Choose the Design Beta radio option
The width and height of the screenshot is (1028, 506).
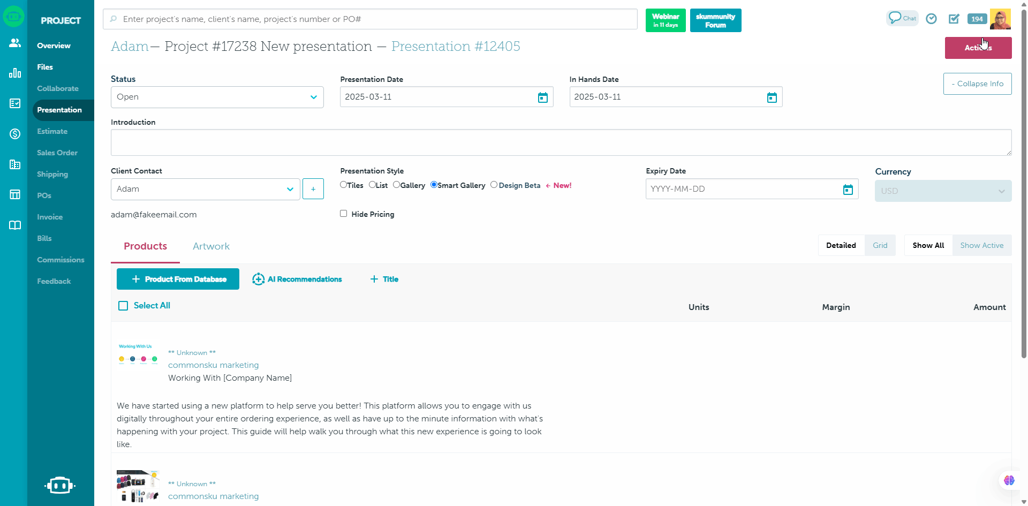[x=494, y=185]
